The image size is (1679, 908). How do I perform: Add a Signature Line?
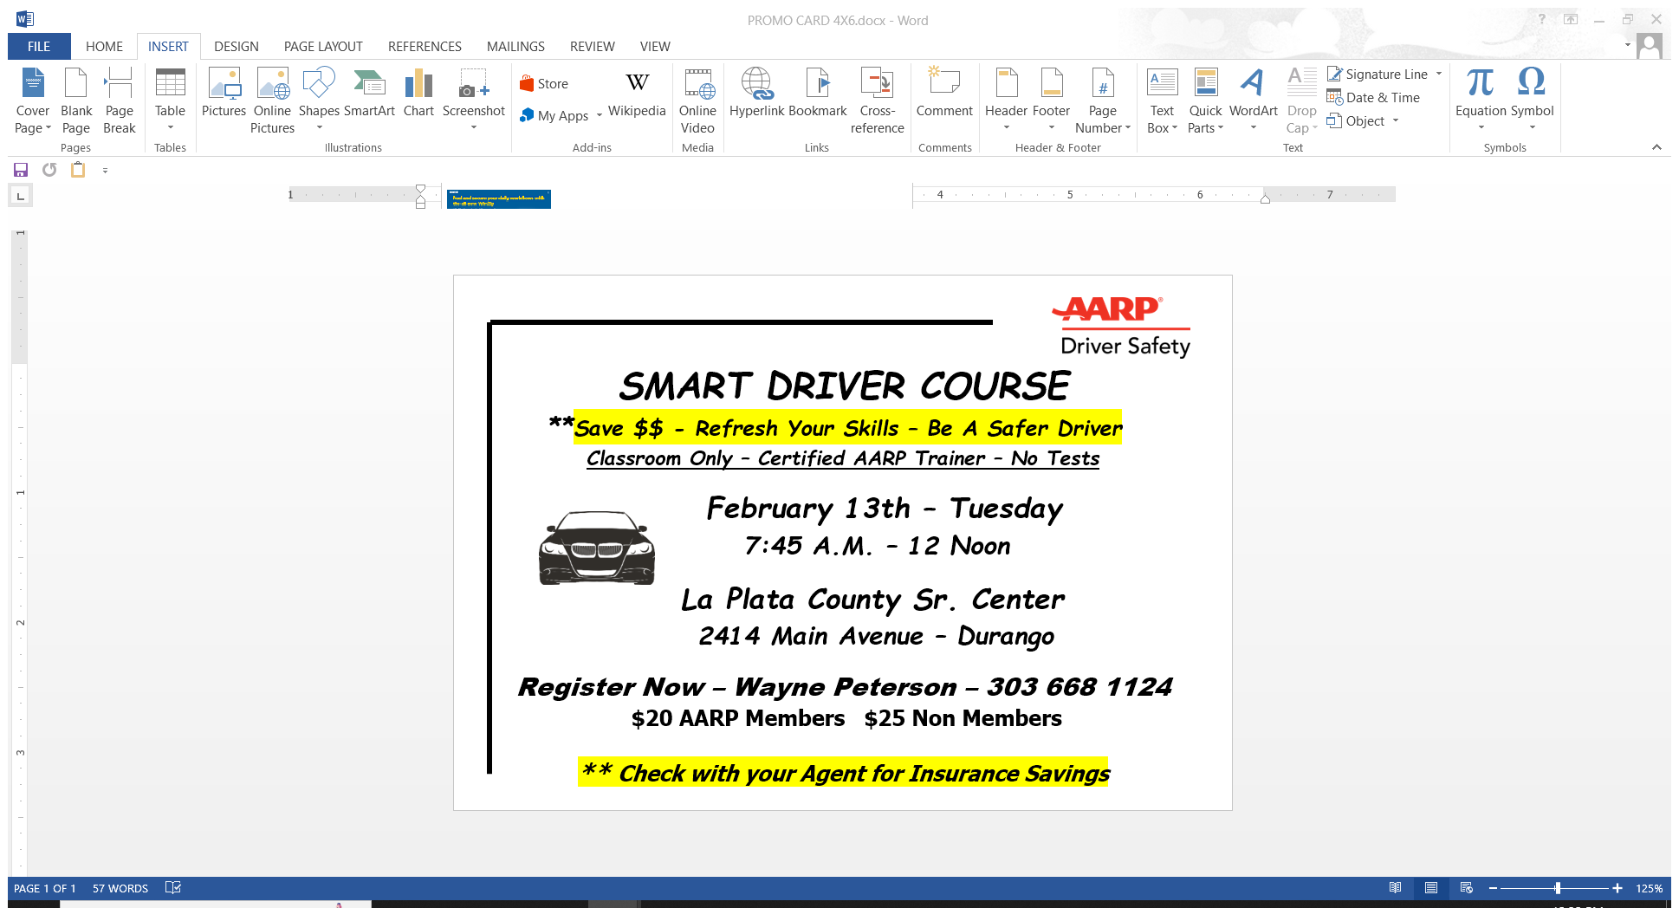tap(1378, 75)
